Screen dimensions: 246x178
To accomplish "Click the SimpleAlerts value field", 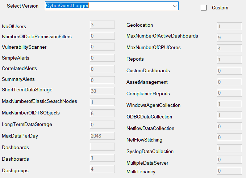I will pos(102,58).
